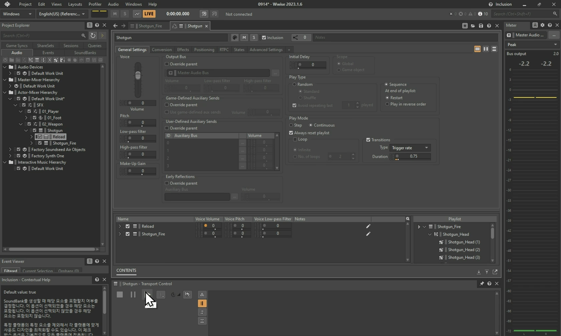Screen dimensions: 561x336
Task: Switch to the RTPC tab
Action: pyautogui.click(x=224, y=50)
